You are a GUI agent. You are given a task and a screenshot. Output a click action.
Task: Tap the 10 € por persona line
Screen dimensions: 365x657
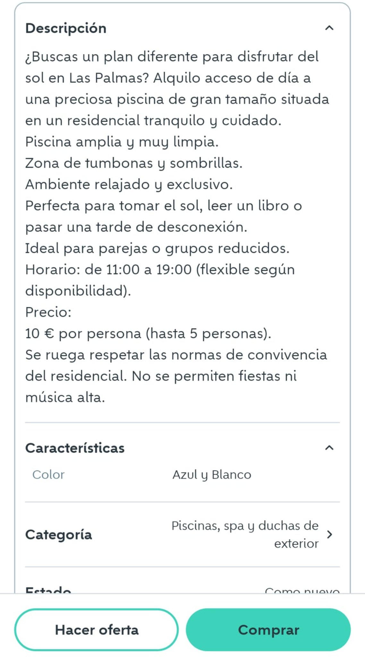pyautogui.click(x=148, y=334)
